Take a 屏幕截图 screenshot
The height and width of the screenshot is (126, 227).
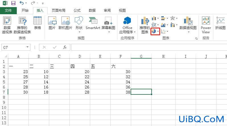(x=108, y=25)
